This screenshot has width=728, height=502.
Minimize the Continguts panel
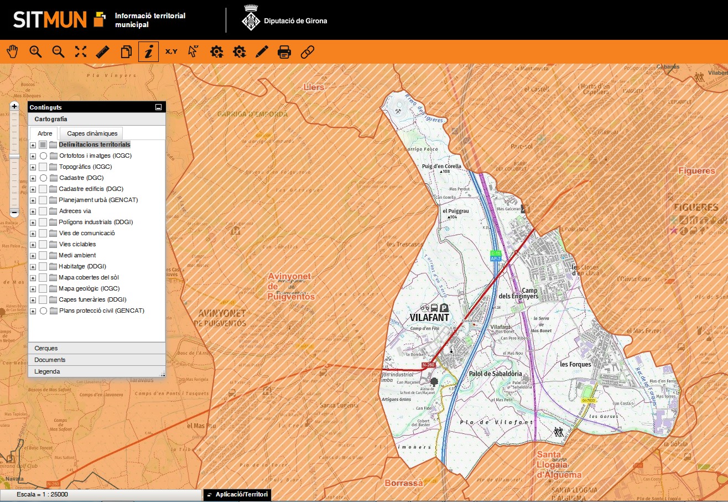click(x=158, y=107)
